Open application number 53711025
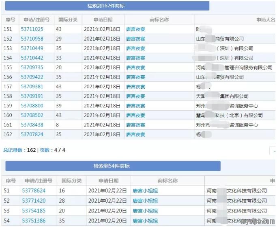Image resolution: width=277 pixels, height=227 pixels. 32,29
